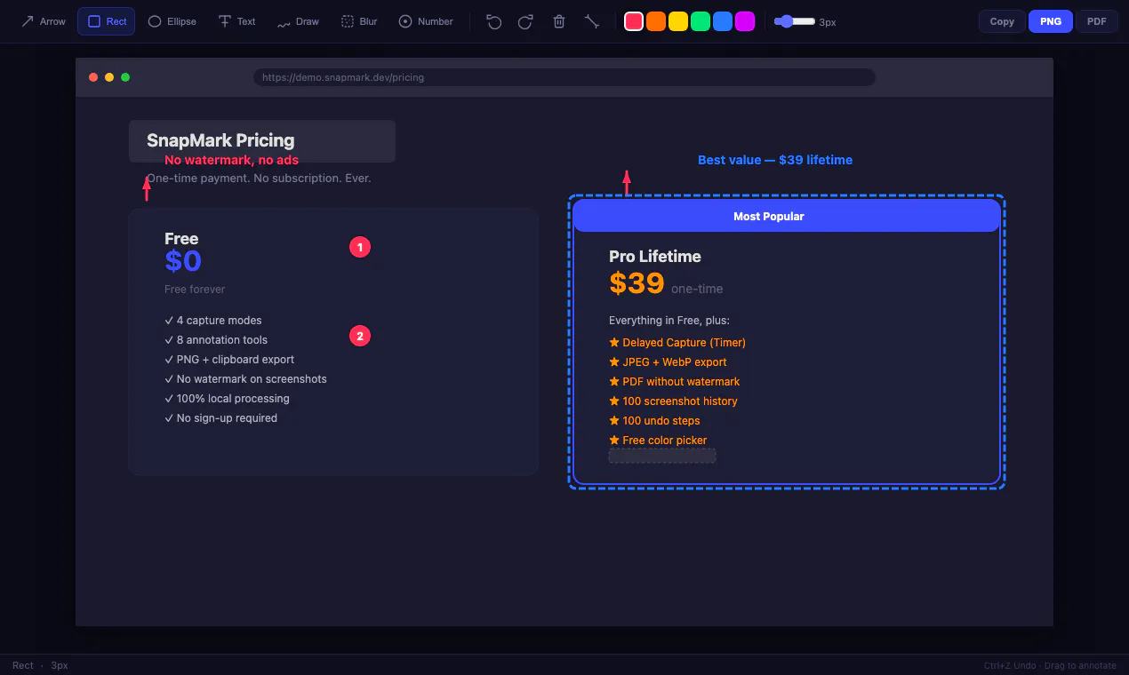This screenshot has height=675, width=1129.
Task: Click '100 screenshot history' feature
Action: pyautogui.click(x=673, y=401)
